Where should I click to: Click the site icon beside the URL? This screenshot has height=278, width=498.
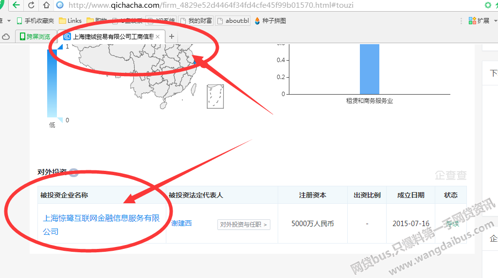60,5
